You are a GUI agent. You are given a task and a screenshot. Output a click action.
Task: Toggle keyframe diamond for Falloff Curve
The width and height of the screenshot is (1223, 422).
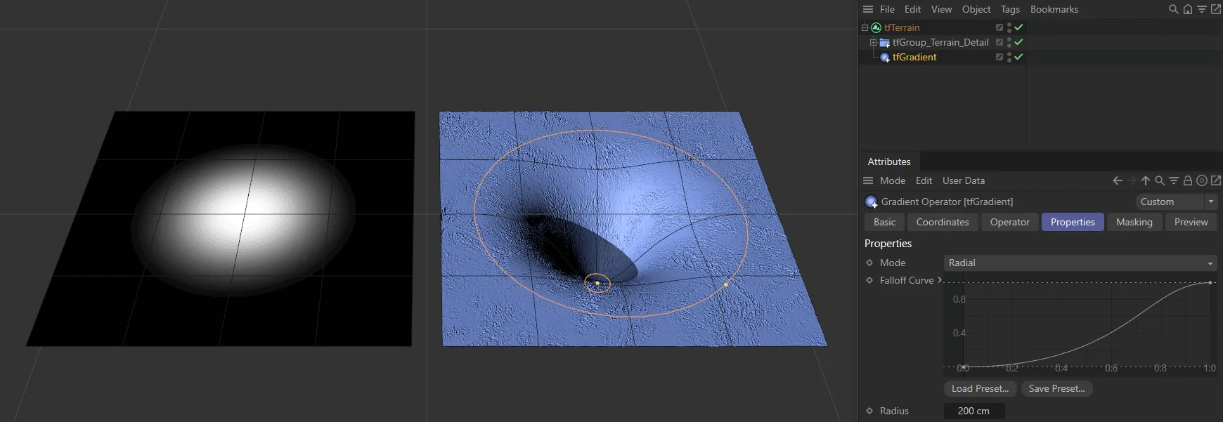tap(869, 280)
